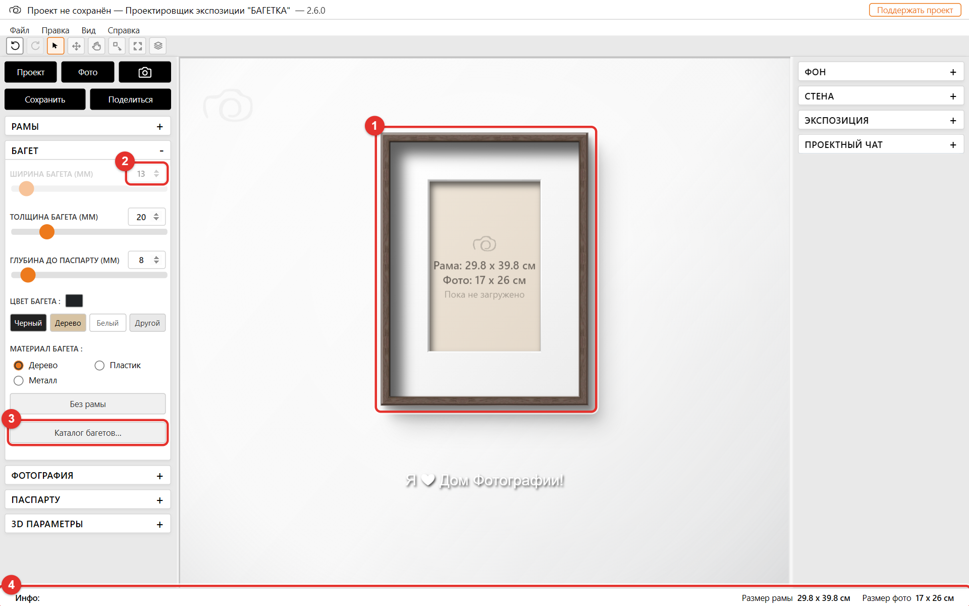Click the ТОЛЩИНА БАГЕТА slider handle

(x=47, y=232)
